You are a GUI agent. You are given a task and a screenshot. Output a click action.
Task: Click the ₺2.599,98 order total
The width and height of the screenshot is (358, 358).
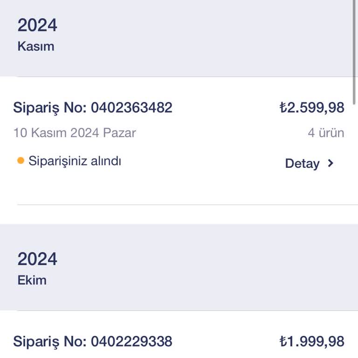[312, 108]
